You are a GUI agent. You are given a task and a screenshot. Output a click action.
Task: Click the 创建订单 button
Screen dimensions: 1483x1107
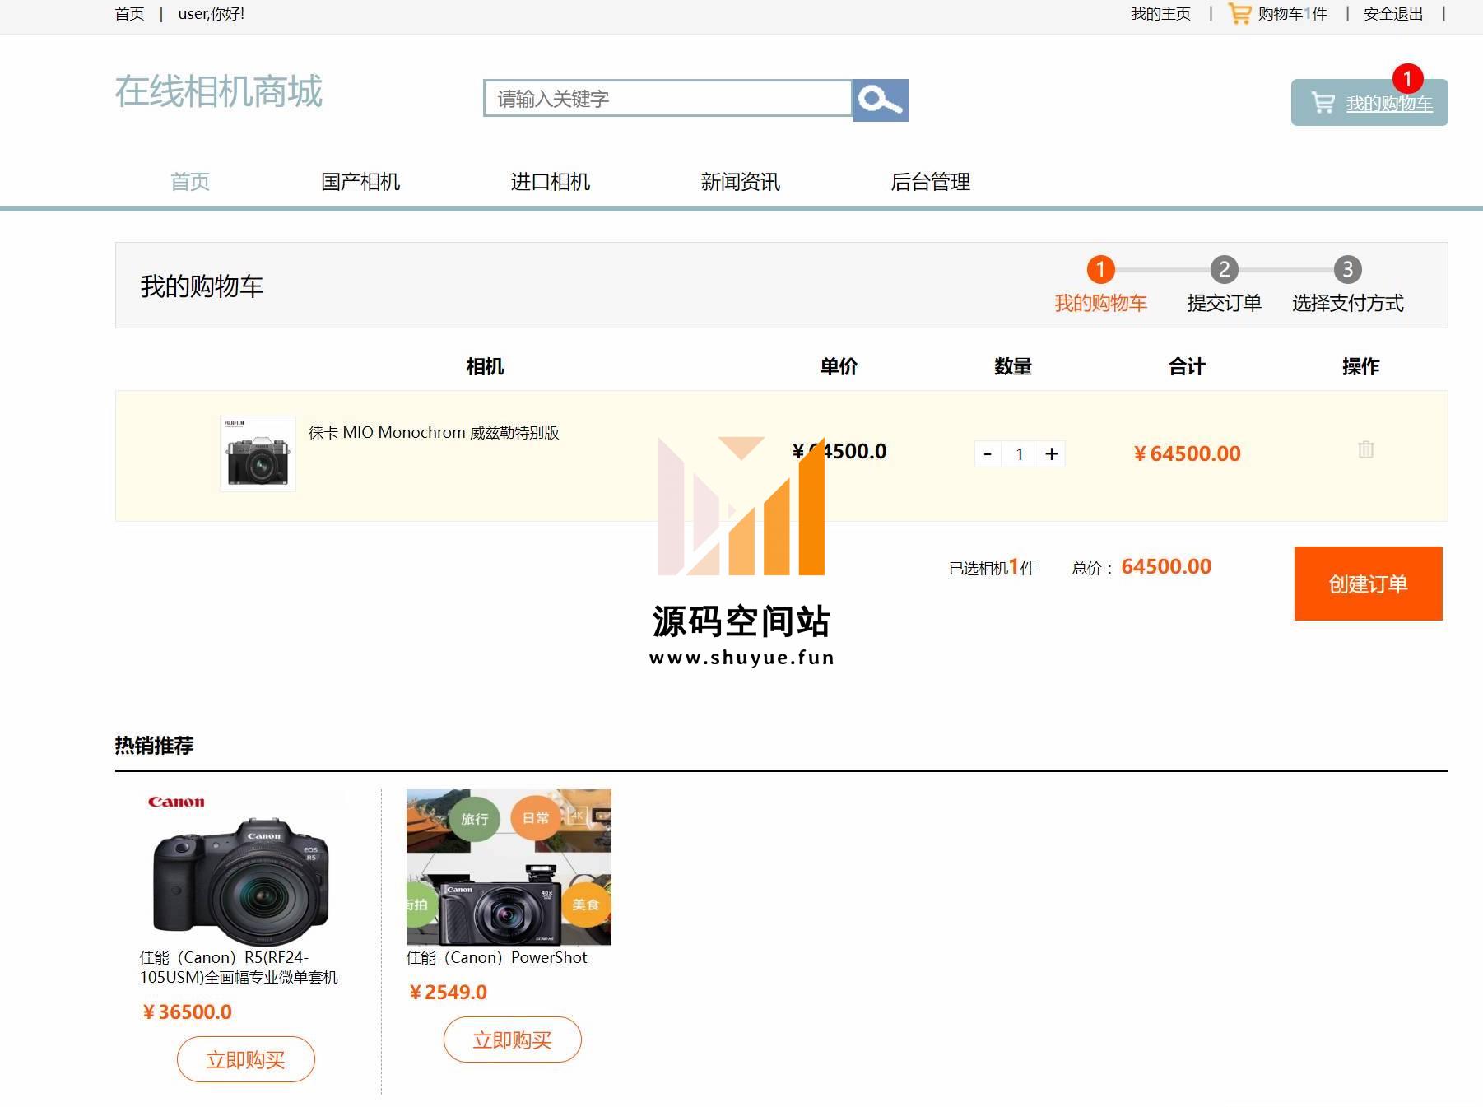1368,584
